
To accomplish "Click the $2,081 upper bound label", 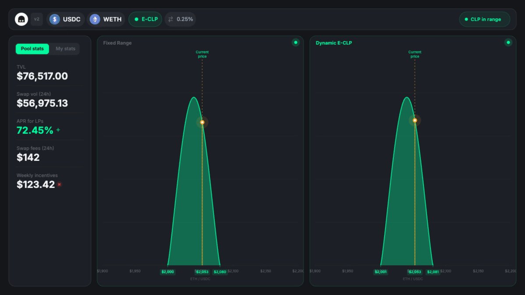I will pyautogui.click(x=433, y=272).
